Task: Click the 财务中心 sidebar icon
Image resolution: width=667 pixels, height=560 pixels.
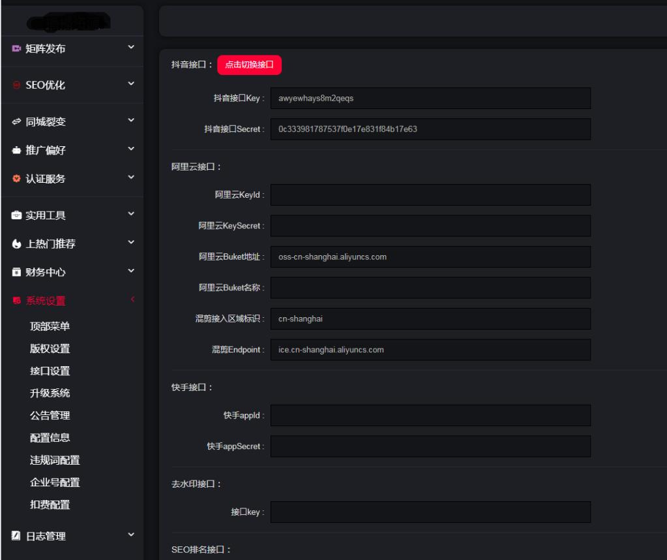Action: pos(16,272)
